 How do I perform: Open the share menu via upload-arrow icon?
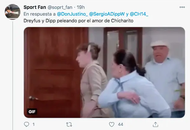(x=155, y=124)
